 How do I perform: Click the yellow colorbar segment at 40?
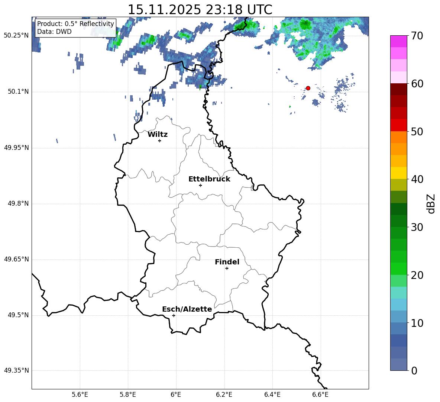(x=399, y=173)
